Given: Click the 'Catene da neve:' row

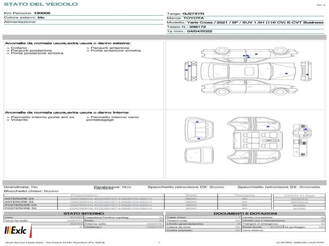Looking at the screenshot, I should pyautogui.click(x=203, y=227).
